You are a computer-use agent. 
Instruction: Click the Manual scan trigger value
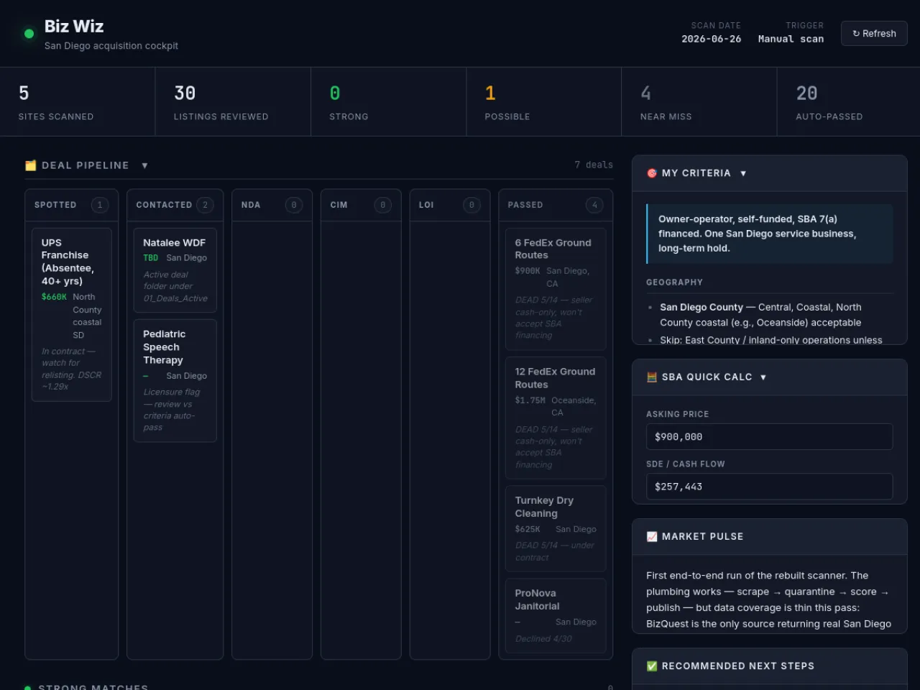(x=791, y=39)
